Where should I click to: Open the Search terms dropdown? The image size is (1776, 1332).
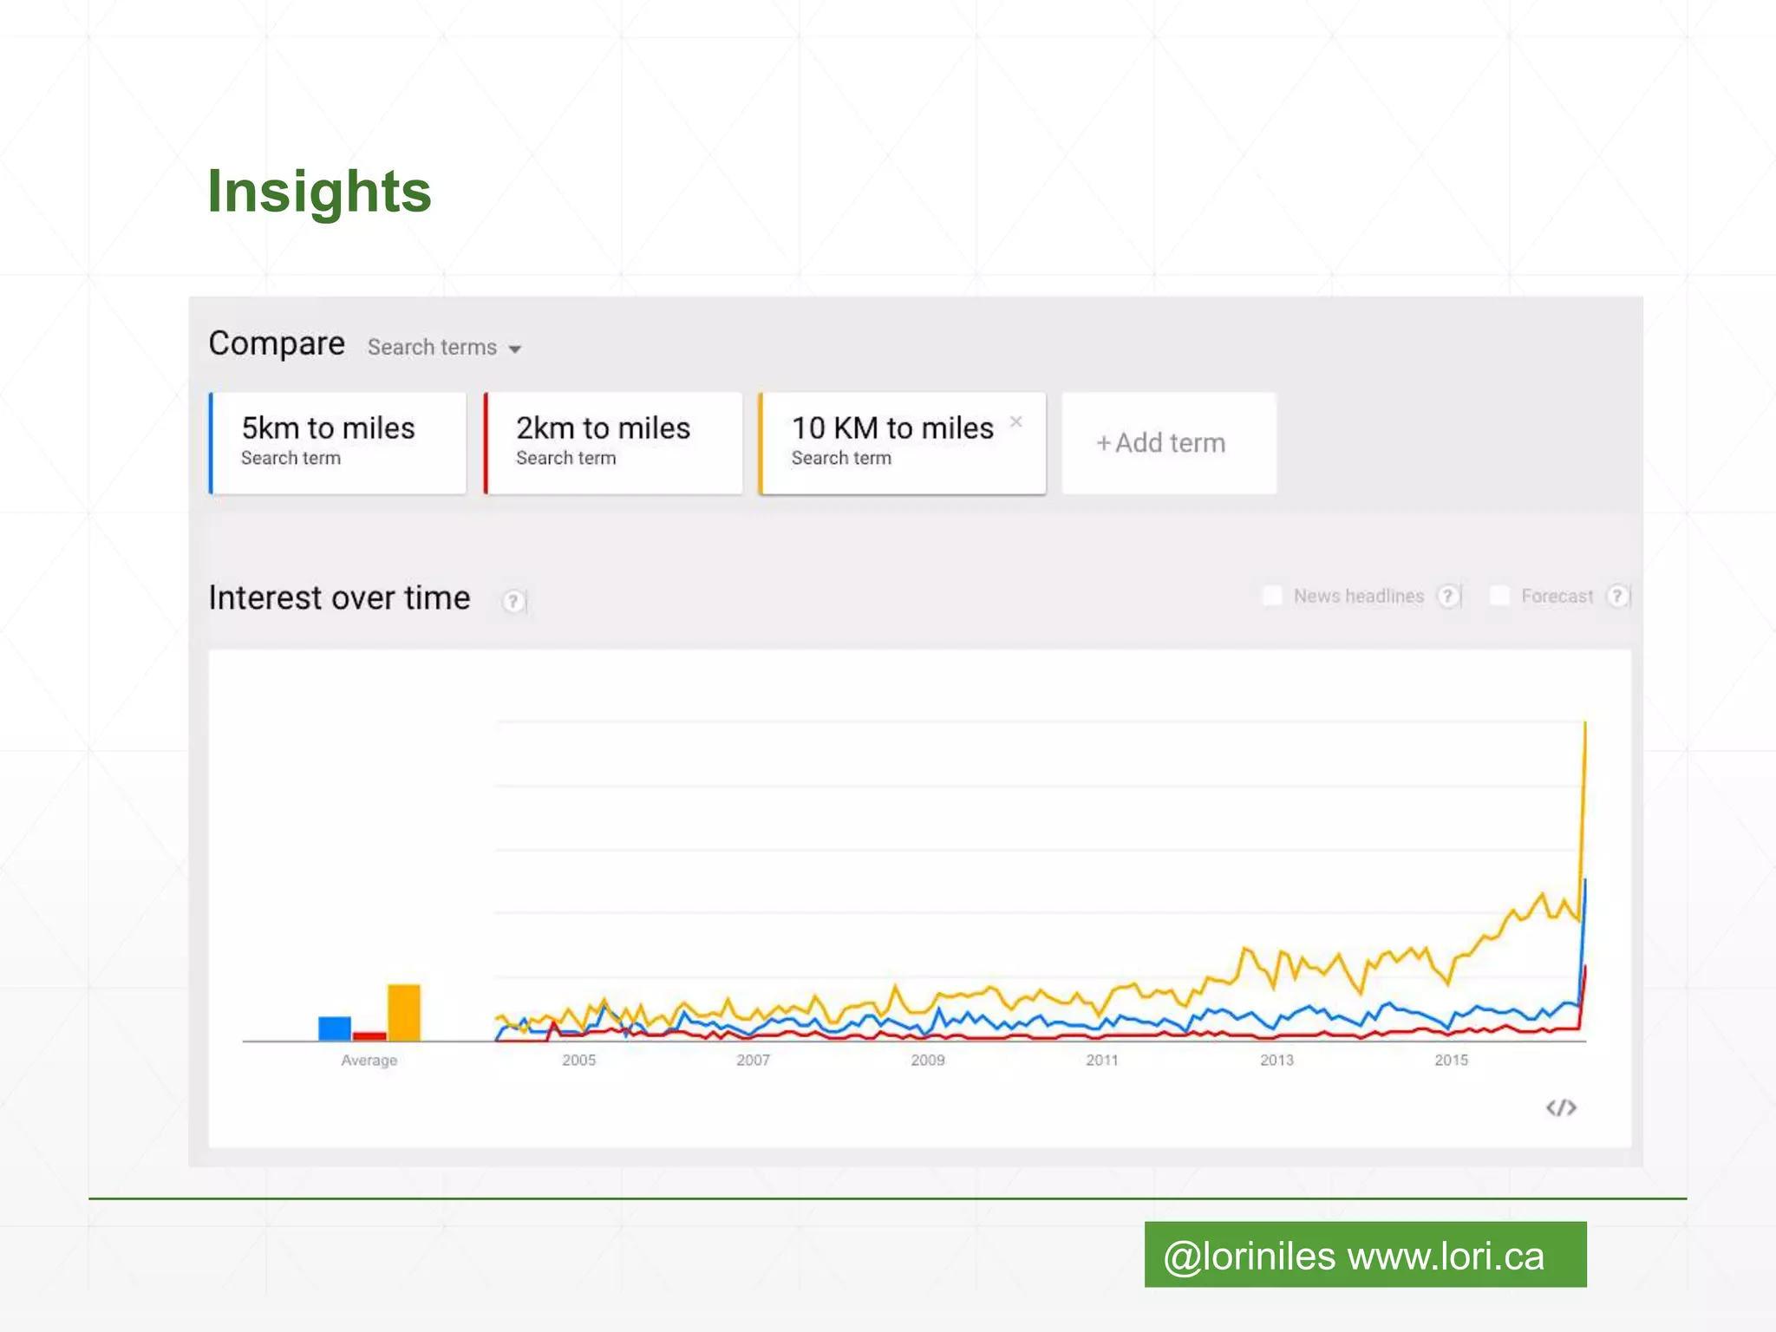click(444, 348)
